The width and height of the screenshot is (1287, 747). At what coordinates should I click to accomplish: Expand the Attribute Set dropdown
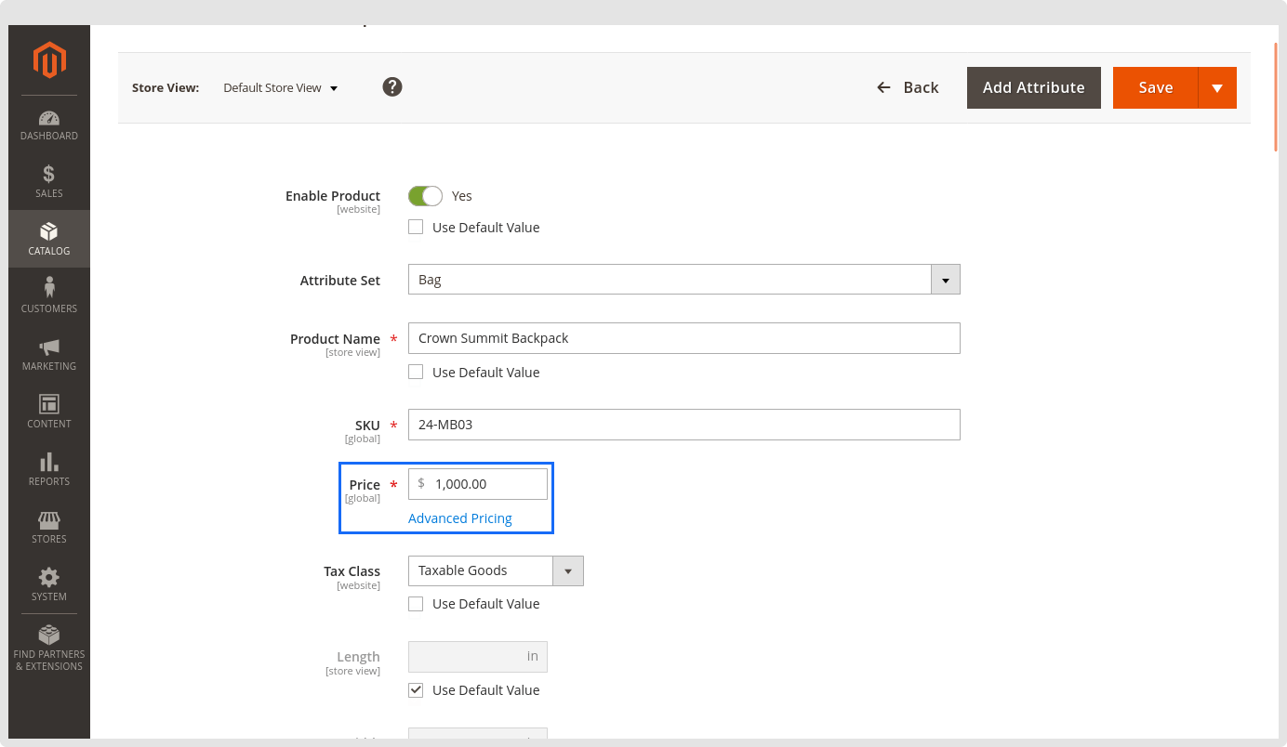[x=945, y=280]
